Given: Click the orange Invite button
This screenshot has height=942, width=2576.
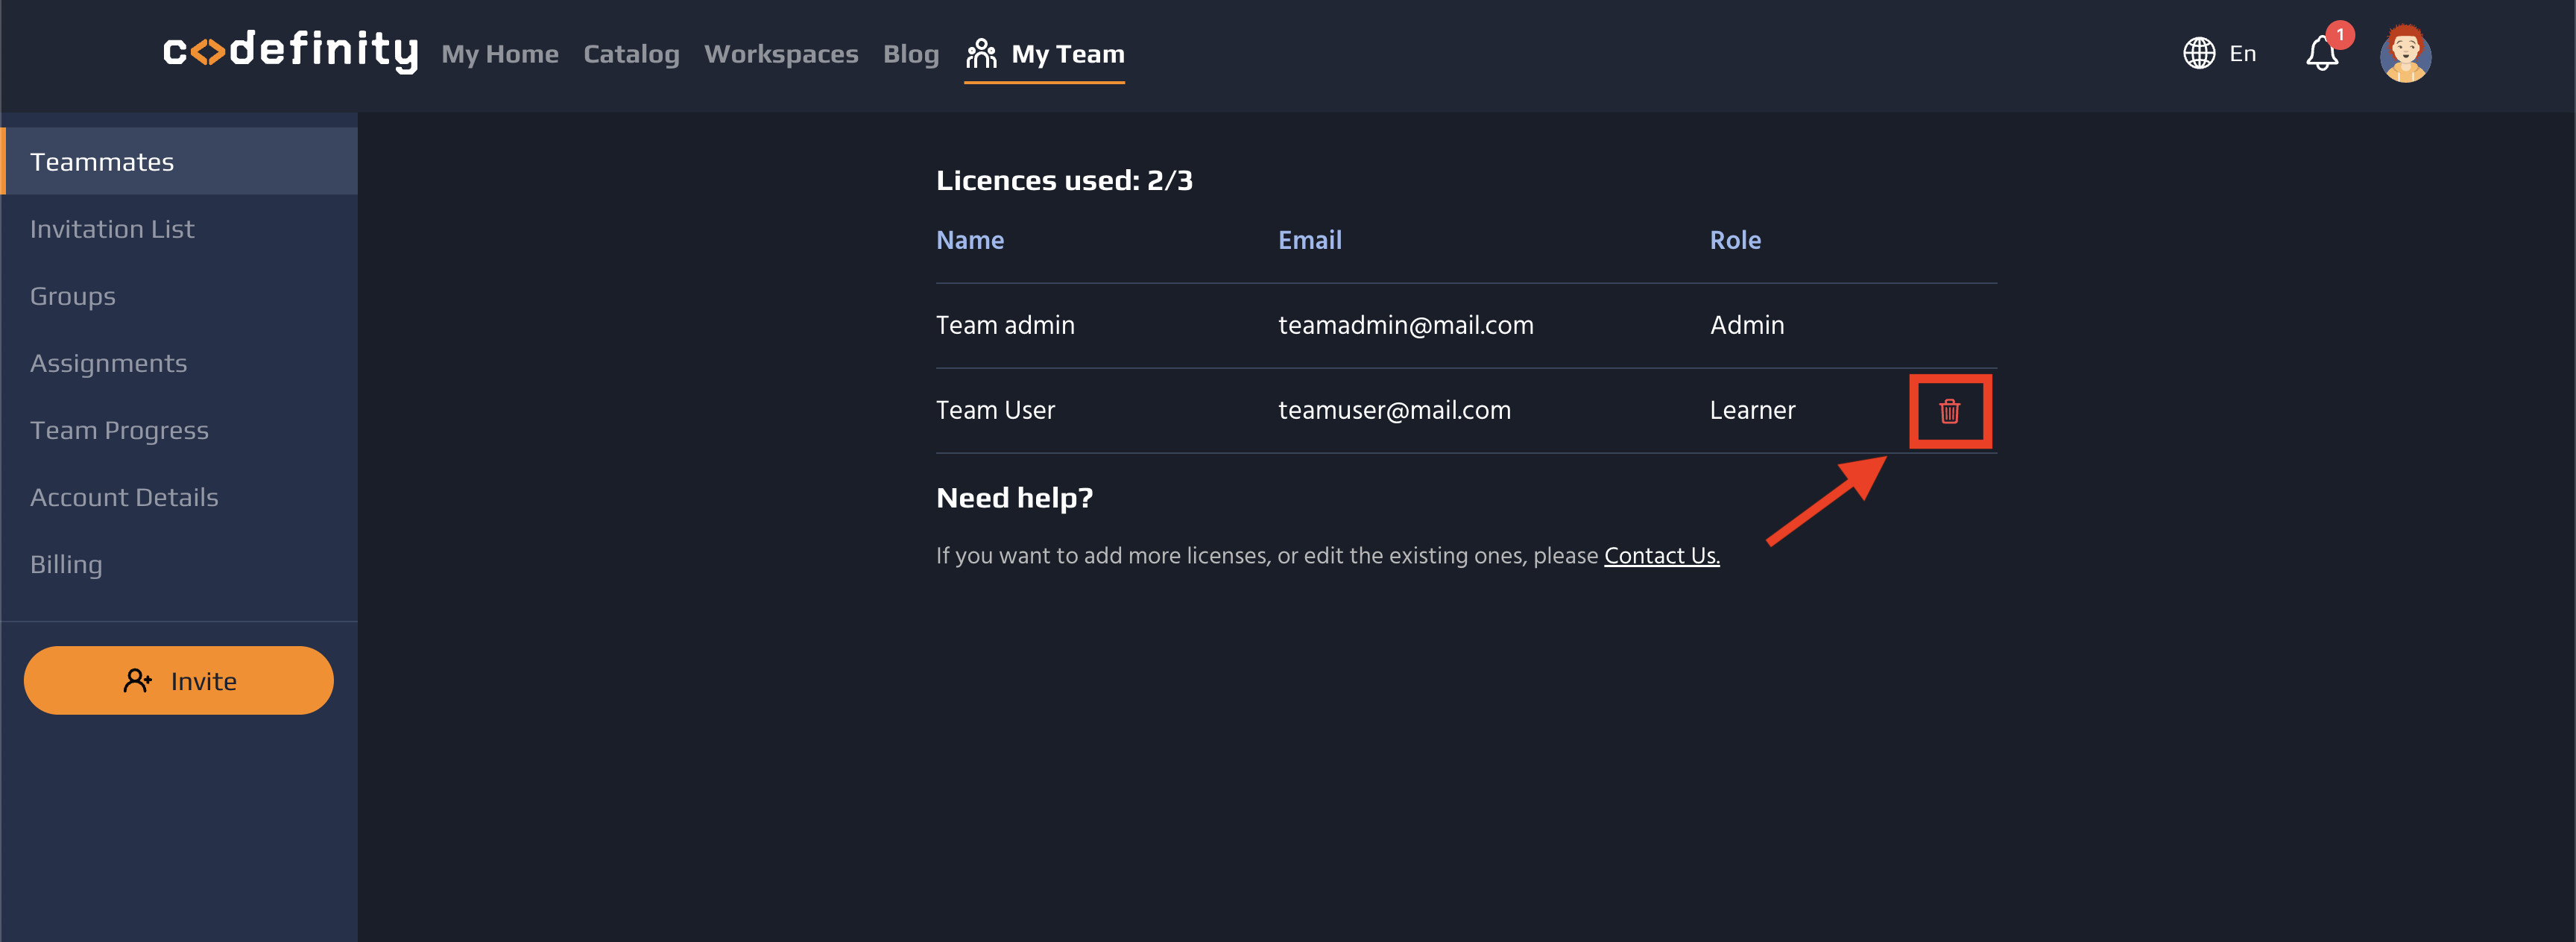Looking at the screenshot, I should click(x=178, y=680).
